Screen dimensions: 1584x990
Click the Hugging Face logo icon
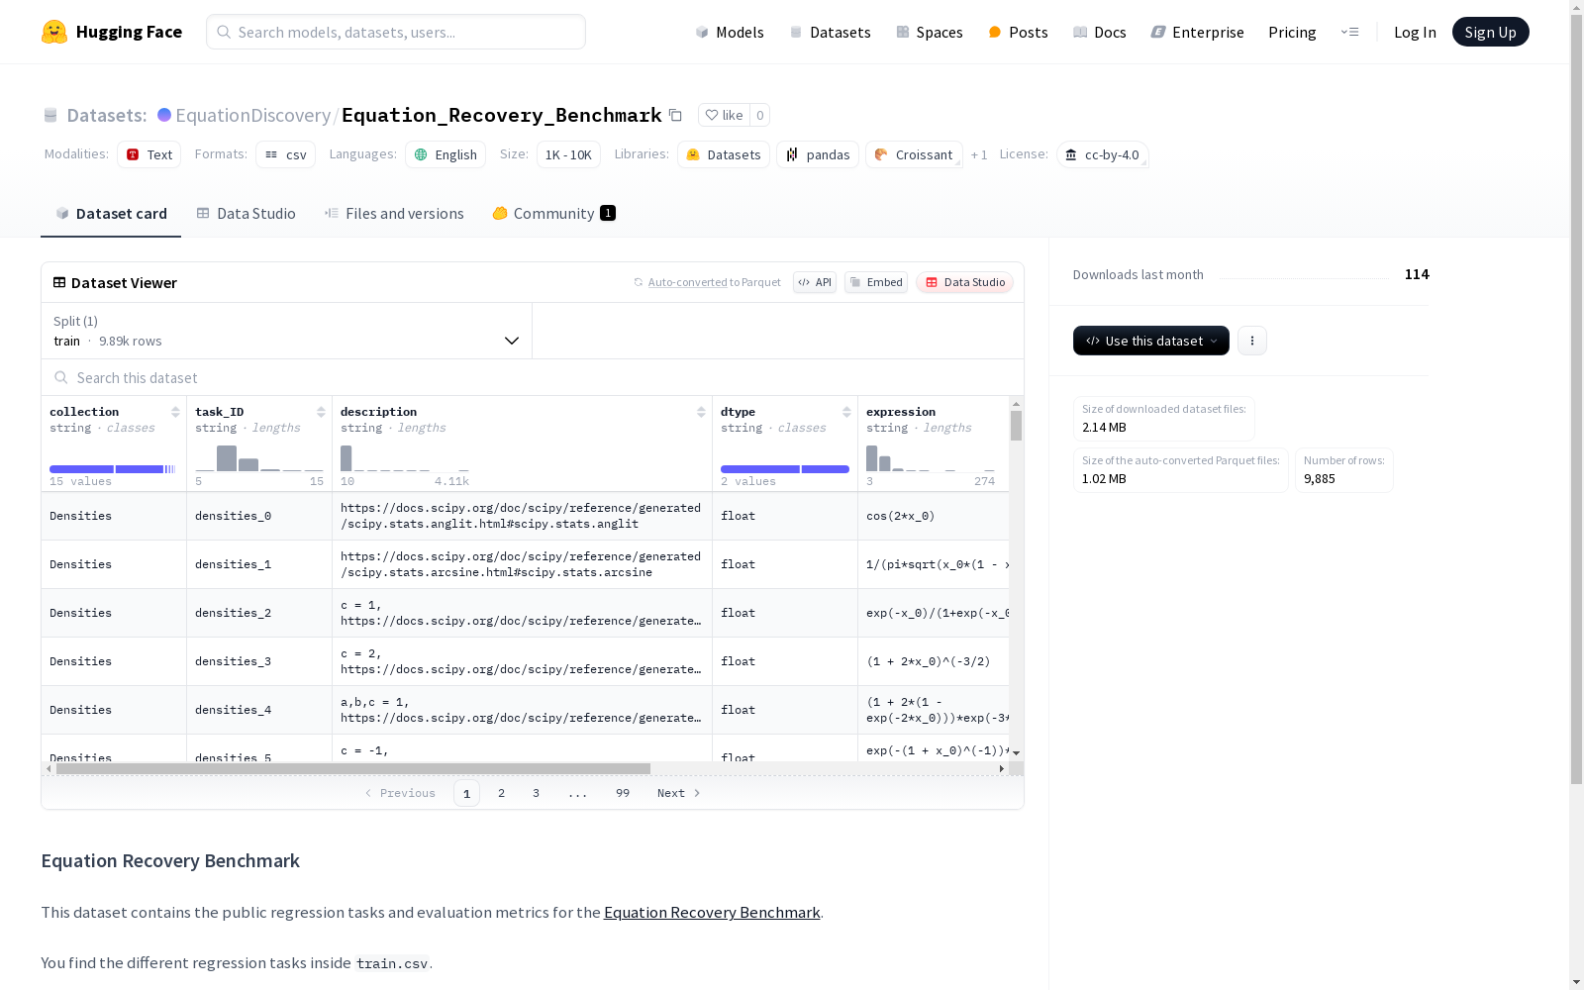coord(54,32)
